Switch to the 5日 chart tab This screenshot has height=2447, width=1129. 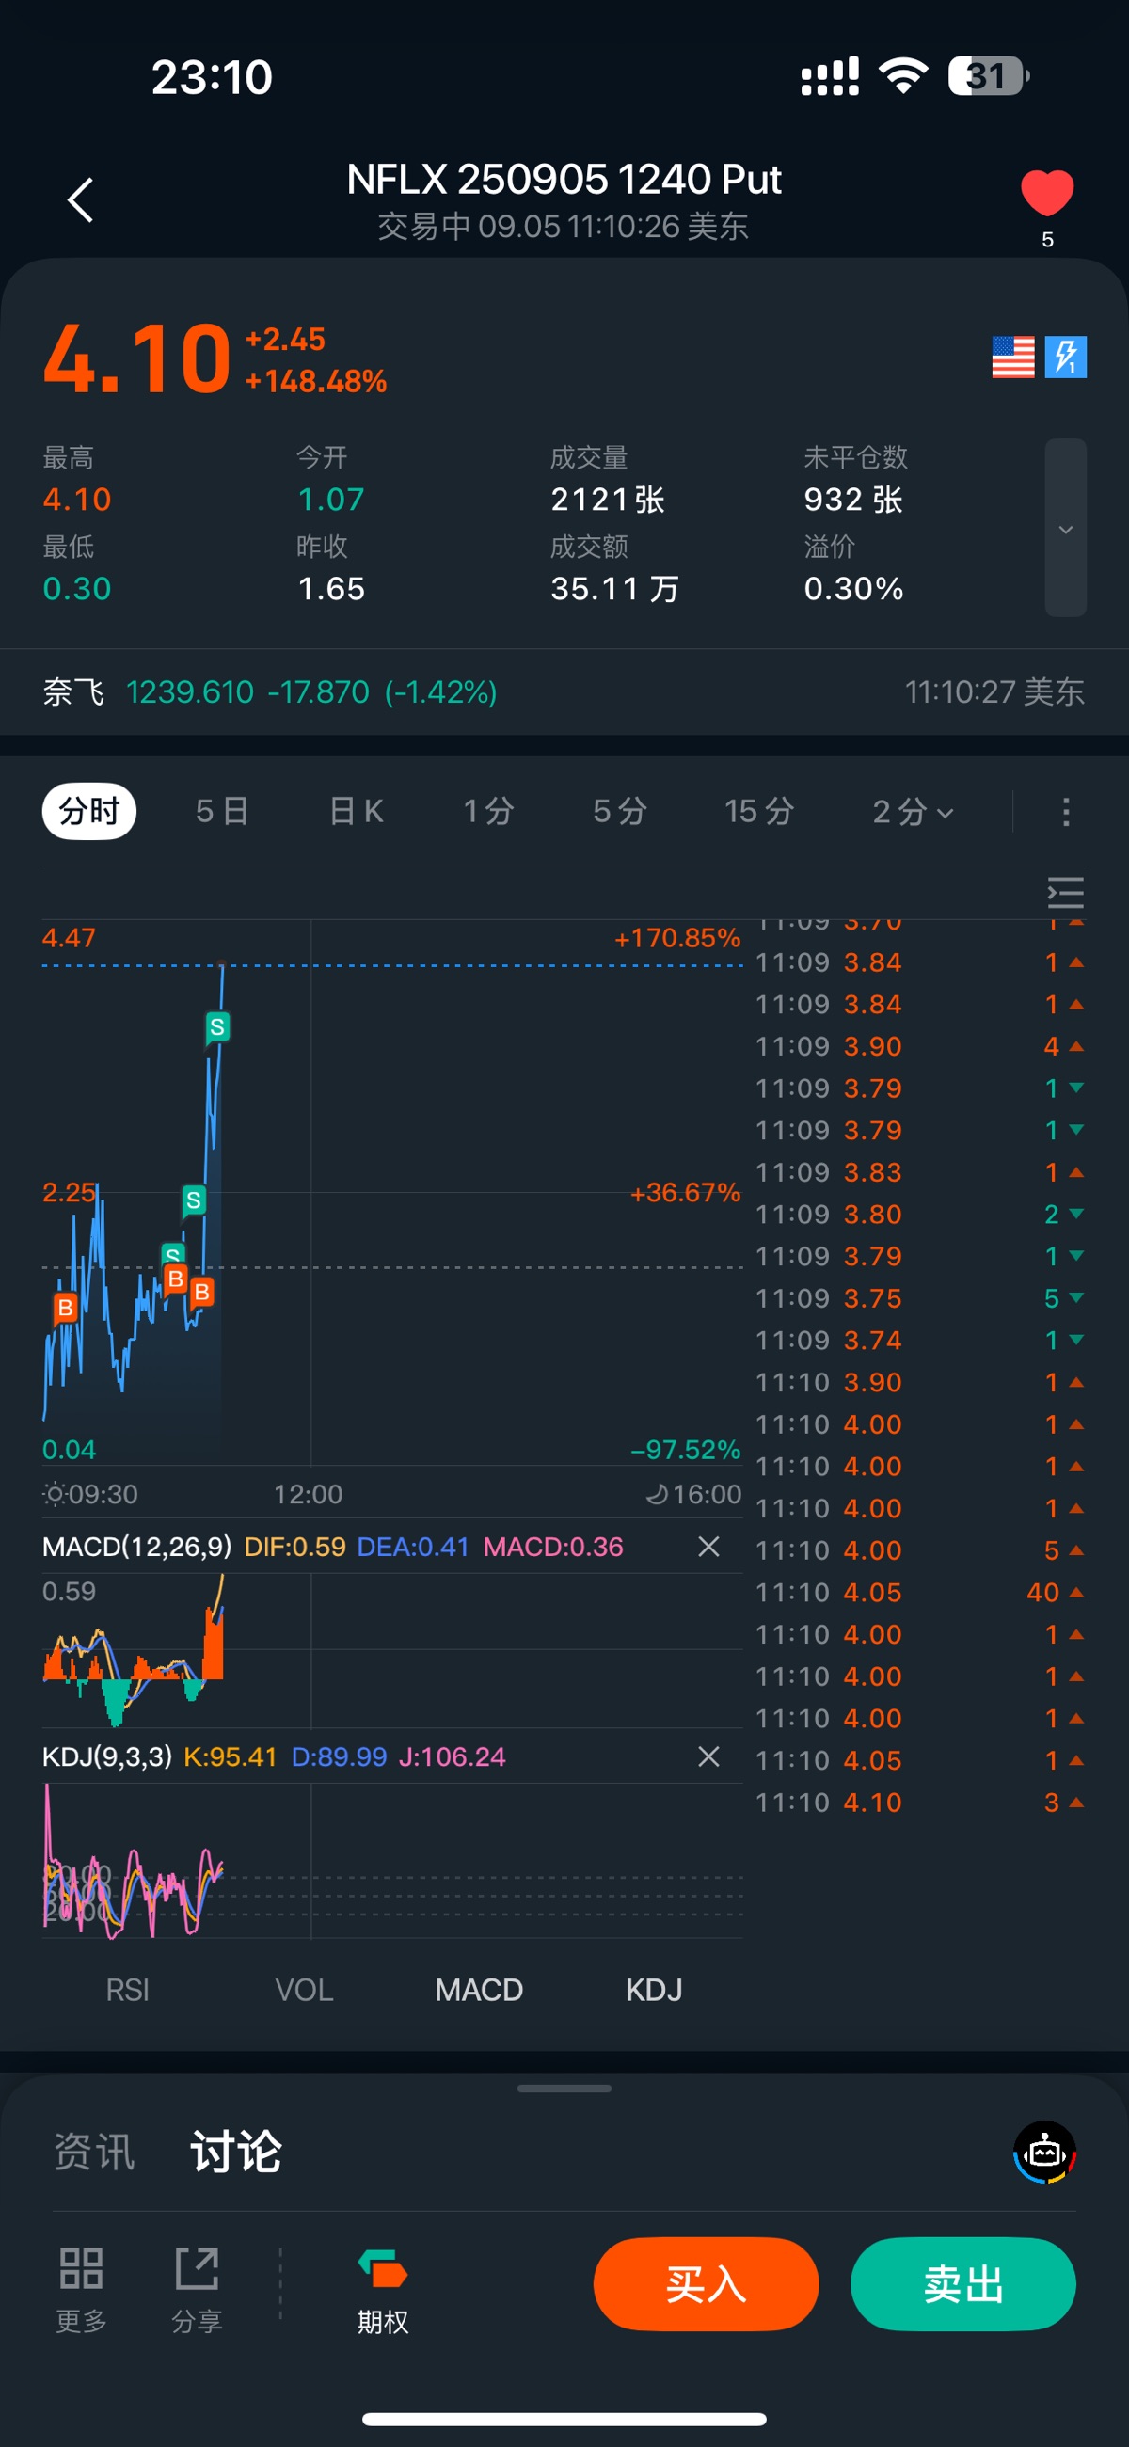pos(222,811)
